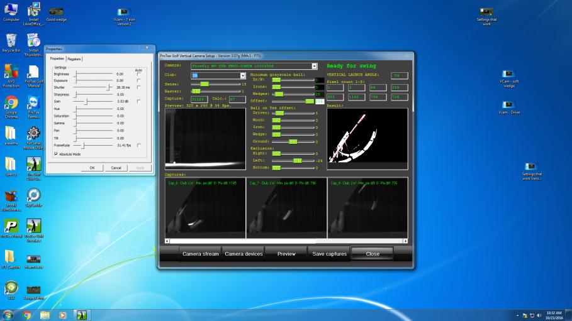Click the FrameRate slider handle
The image size is (572, 321).
pyautogui.click(x=83, y=145)
